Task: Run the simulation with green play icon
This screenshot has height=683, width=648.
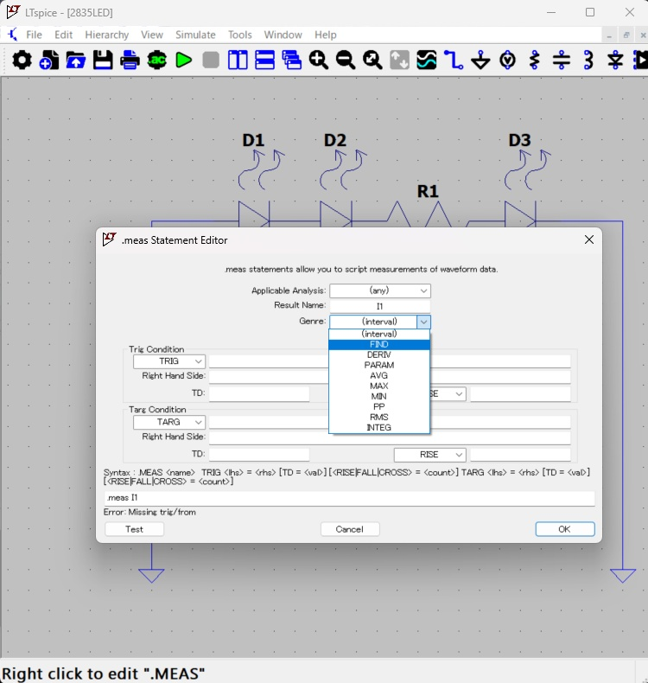Action: [184, 61]
